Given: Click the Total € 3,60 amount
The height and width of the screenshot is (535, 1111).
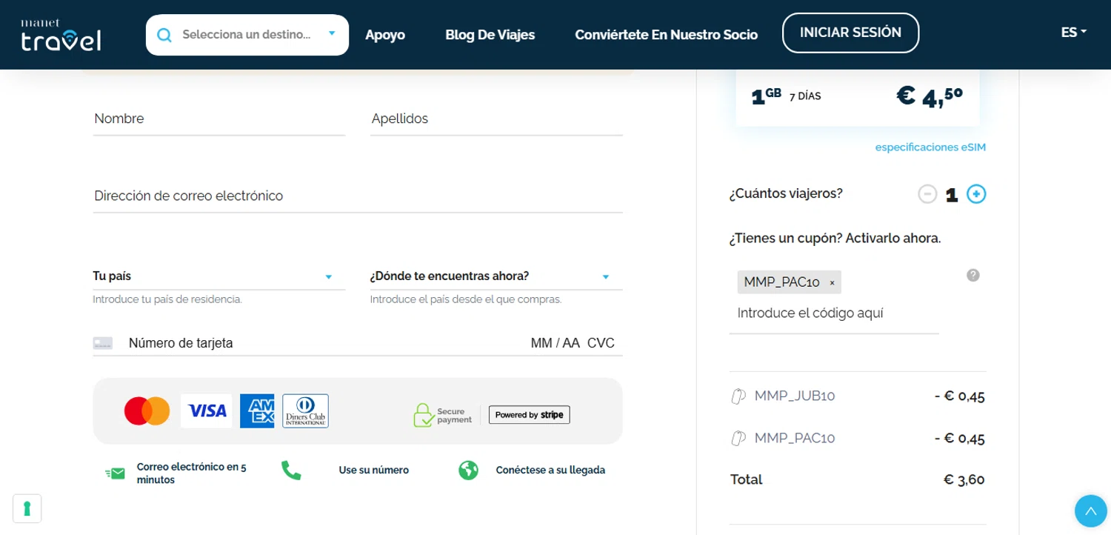Looking at the screenshot, I should [964, 480].
